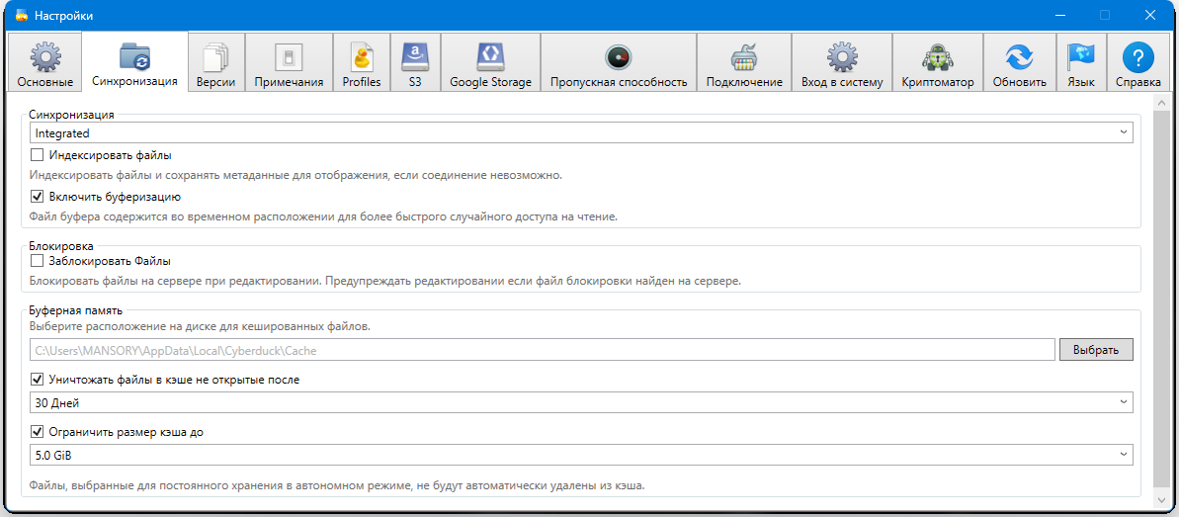Open the Пропускная способность gauge icon
1179x517 pixels.
[619, 57]
